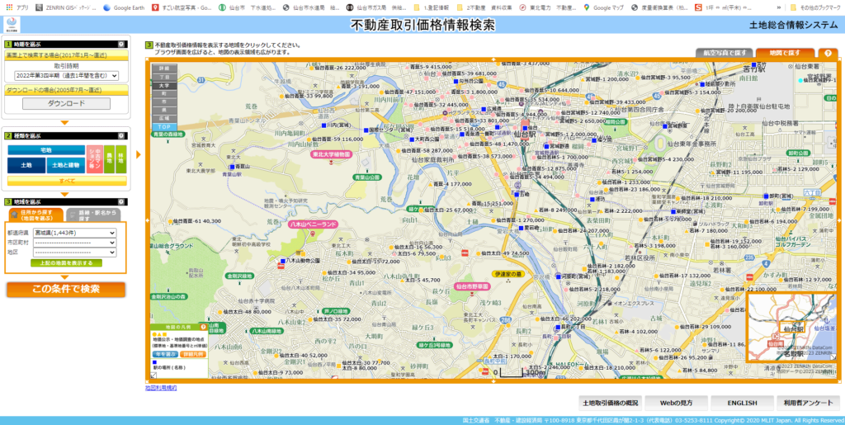This screenshot has height=425, width=845.
Task: Switch to the 地図で探す tab
Action: coord(786,53)
